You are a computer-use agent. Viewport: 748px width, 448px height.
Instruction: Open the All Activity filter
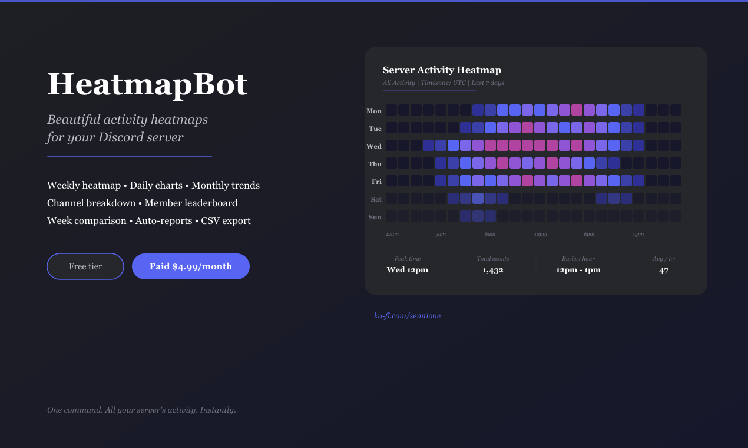tap(398, 83)
